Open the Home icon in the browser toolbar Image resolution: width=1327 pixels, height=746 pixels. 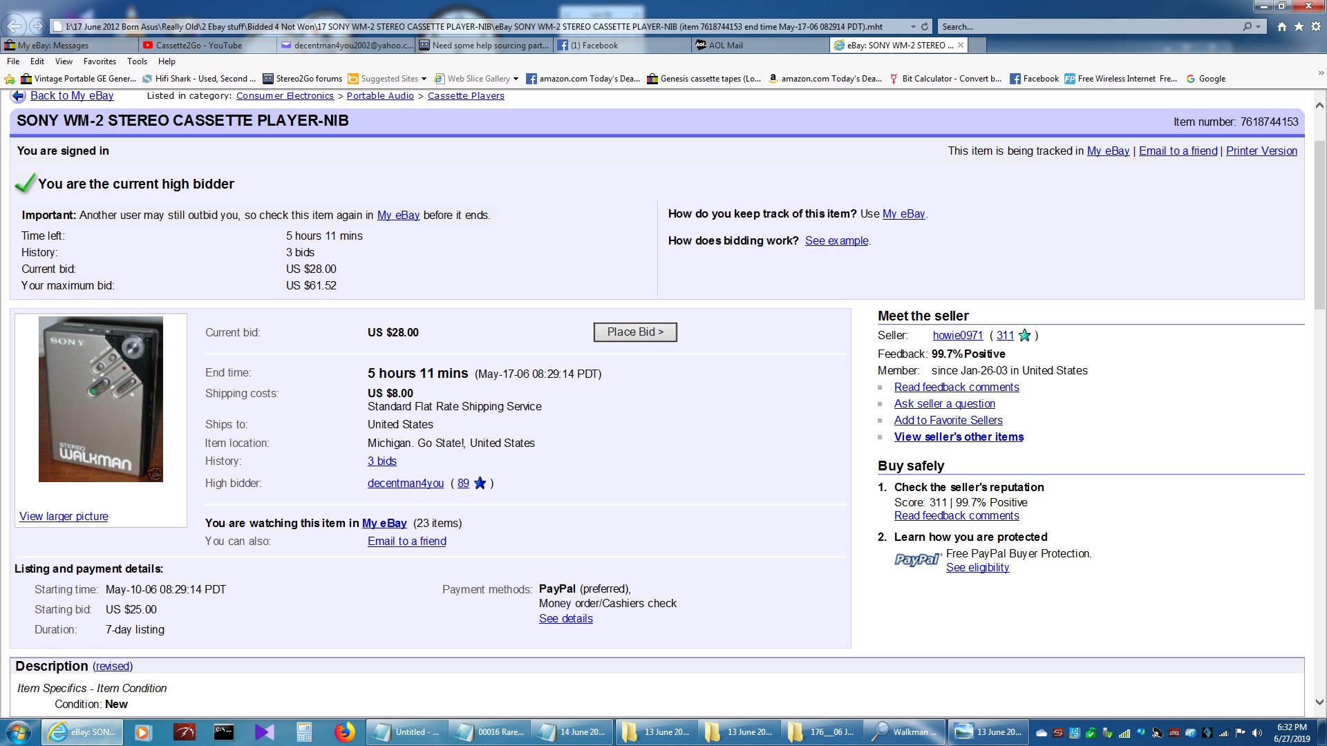click(1282, 26)
